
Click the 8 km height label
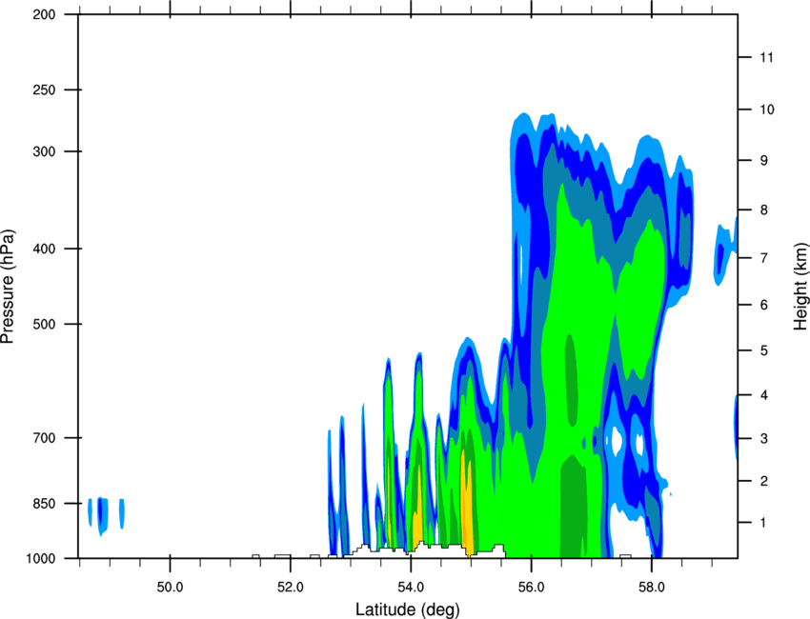click(763, 210)
